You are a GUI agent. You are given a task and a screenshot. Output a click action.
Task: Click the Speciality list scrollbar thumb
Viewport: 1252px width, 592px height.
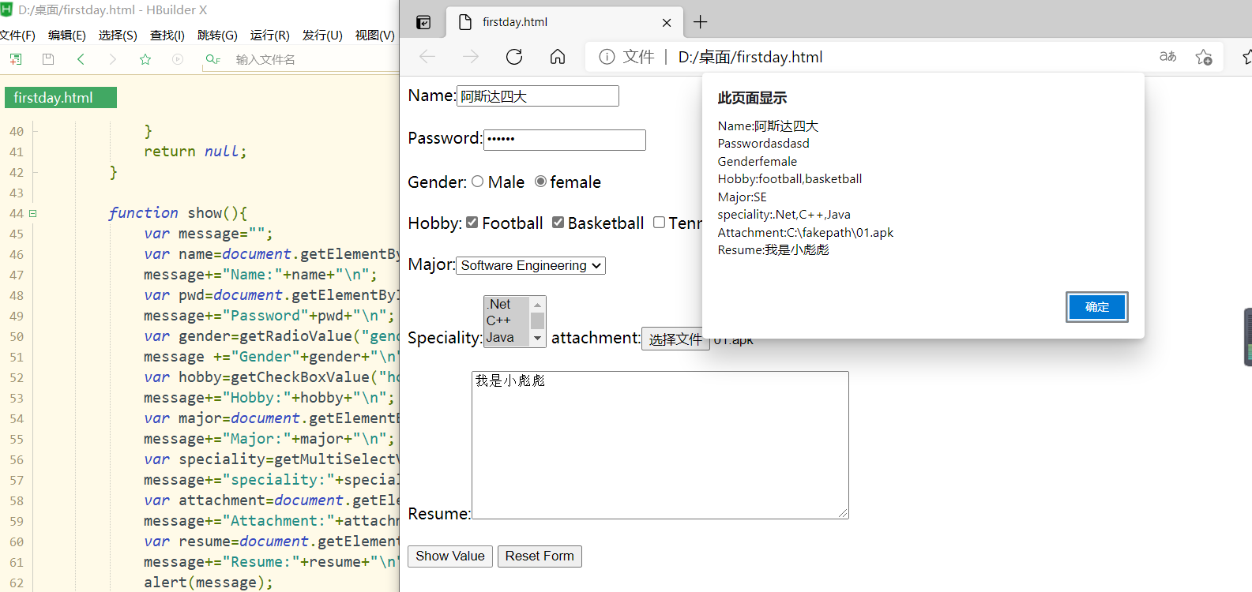[537, 320]
